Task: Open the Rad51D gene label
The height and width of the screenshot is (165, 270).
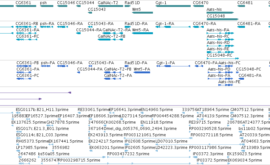Action: coord(132,3)
